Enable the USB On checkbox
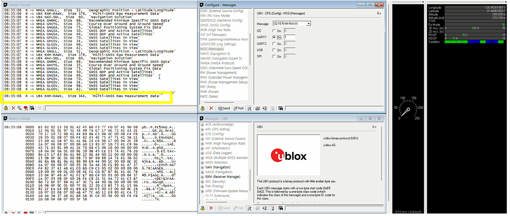510x216 pixels. pos(274,51)
